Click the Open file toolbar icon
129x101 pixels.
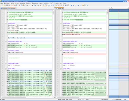[5, 5]
